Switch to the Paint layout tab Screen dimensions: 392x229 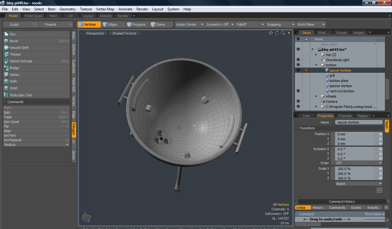[x=53, y=16]
